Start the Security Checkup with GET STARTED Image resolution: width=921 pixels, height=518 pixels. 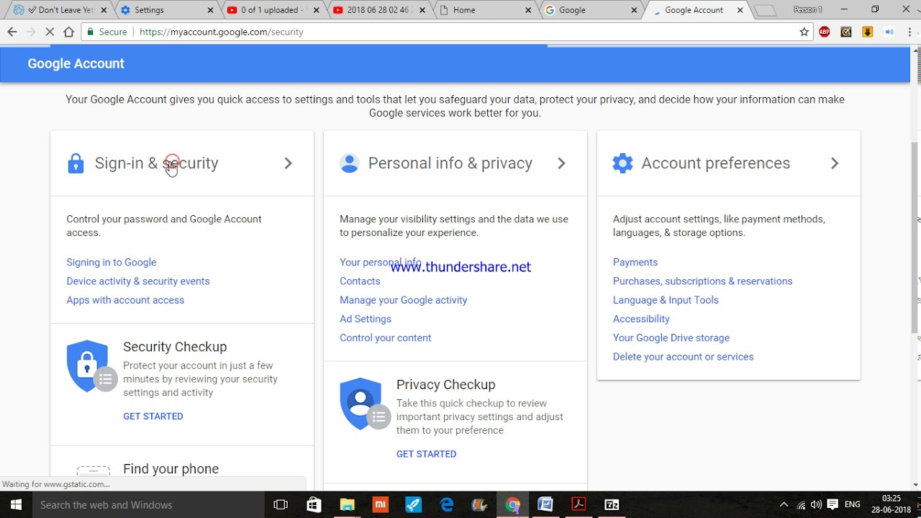pos(153,417)
